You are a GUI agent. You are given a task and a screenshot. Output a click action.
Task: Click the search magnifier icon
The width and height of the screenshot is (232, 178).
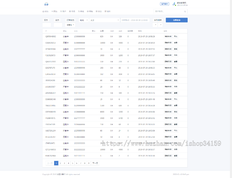pyautogui.click(x=185, y=11)
